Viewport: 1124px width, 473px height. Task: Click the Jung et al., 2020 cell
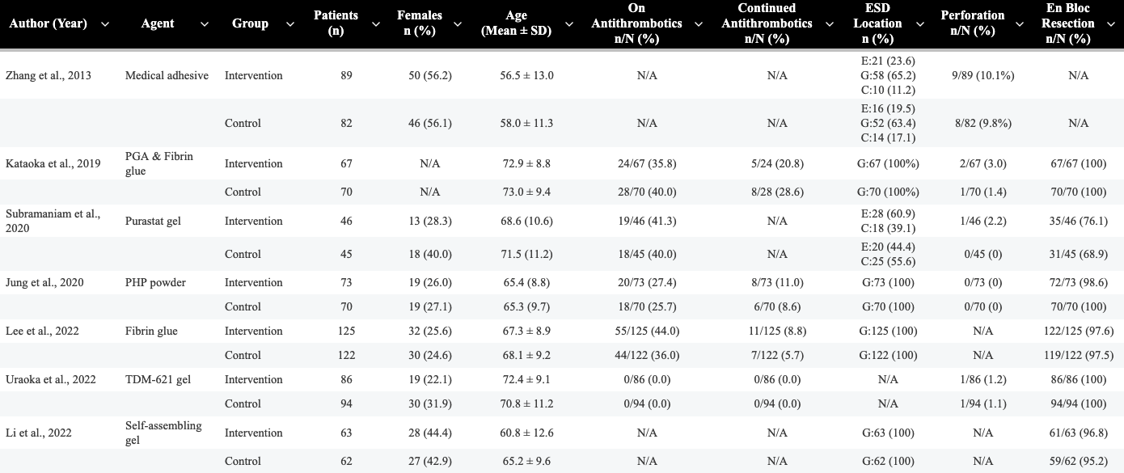click(44, 282)
